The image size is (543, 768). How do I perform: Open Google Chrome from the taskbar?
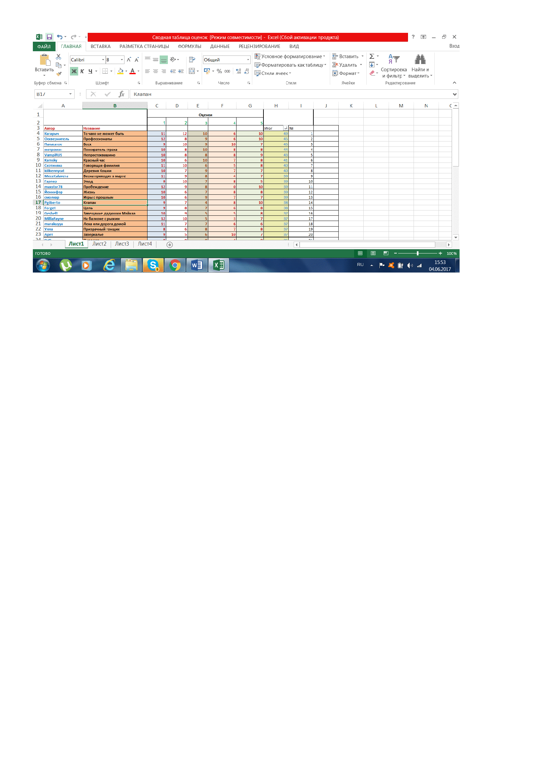(x=175, y=266)
